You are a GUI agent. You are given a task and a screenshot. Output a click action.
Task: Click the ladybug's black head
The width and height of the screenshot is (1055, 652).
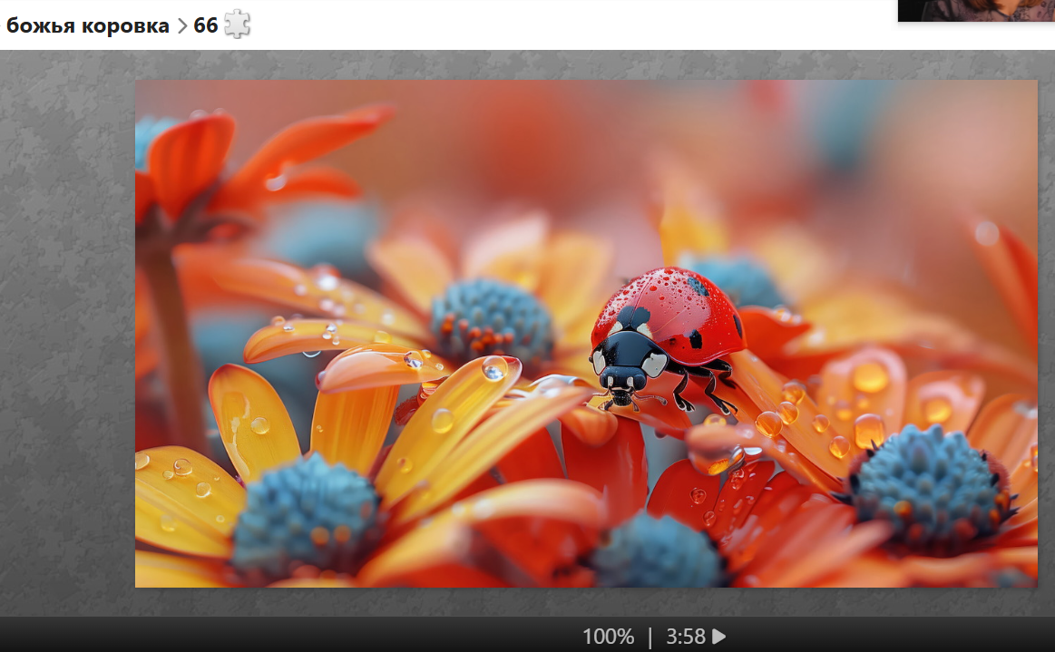point(624,361)
